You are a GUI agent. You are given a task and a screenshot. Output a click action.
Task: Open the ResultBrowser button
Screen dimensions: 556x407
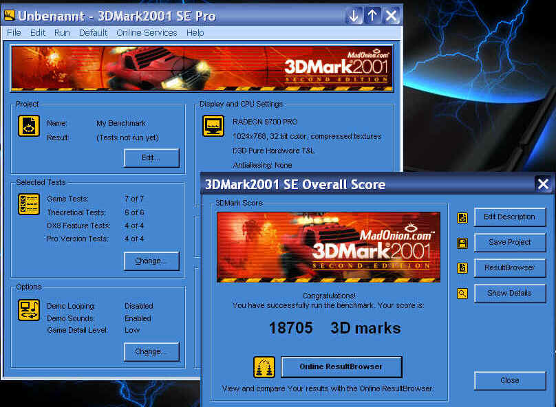(510, 268)
